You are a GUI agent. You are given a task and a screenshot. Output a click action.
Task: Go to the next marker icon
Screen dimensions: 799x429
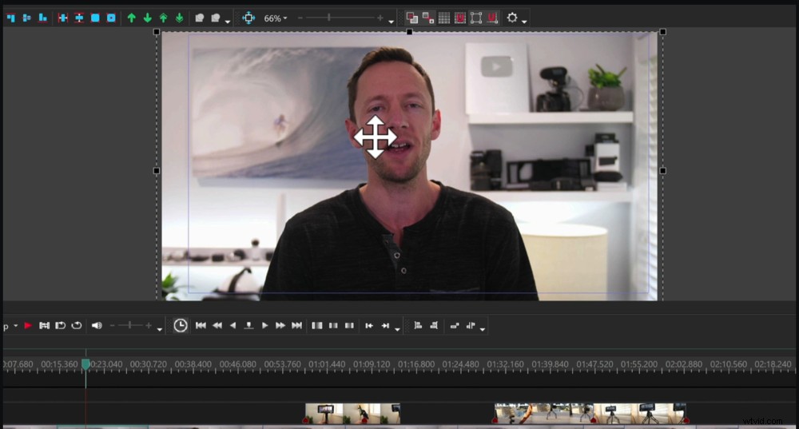click(386, 326)
